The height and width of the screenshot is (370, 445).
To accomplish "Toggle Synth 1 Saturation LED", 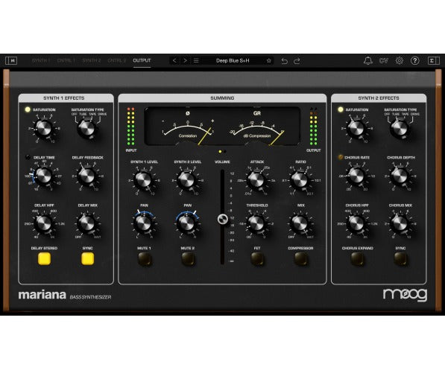I will [x=28, y=109].
